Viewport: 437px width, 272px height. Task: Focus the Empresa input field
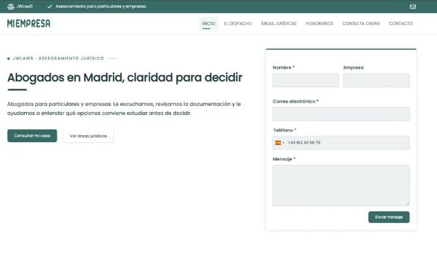376,80
